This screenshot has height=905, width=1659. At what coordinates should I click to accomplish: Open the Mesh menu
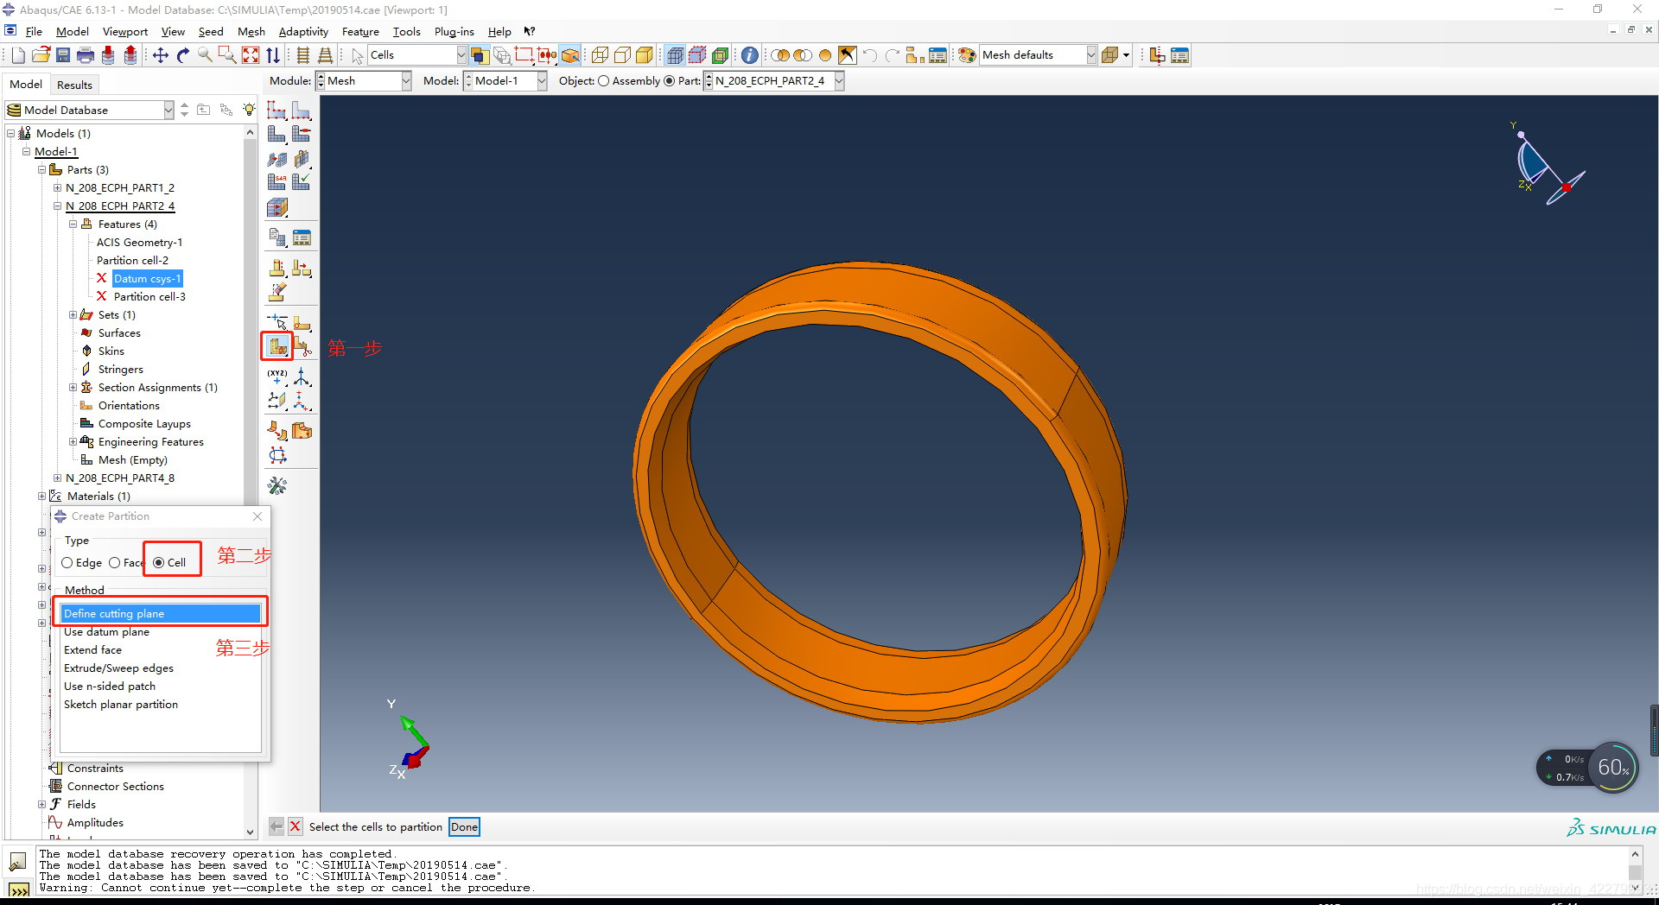tap(251, 32)
